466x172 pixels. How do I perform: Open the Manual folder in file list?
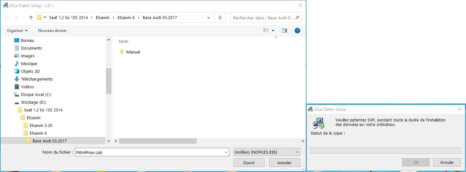pyautogui.click(x=133, y=52)
